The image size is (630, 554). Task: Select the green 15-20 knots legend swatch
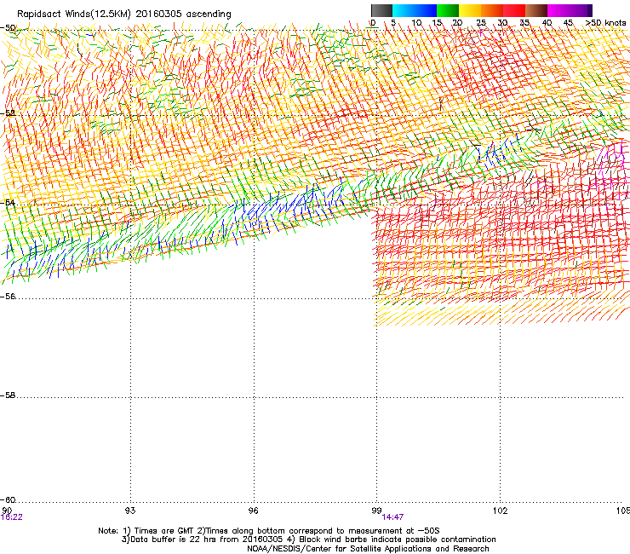[448, 10]
